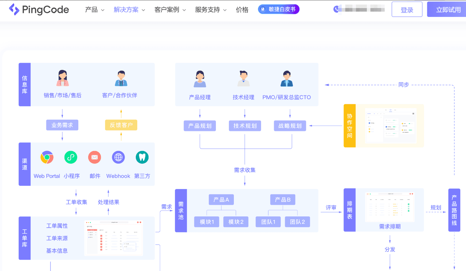
Task: Click the 团队1 node
Action: pos(268,222)
